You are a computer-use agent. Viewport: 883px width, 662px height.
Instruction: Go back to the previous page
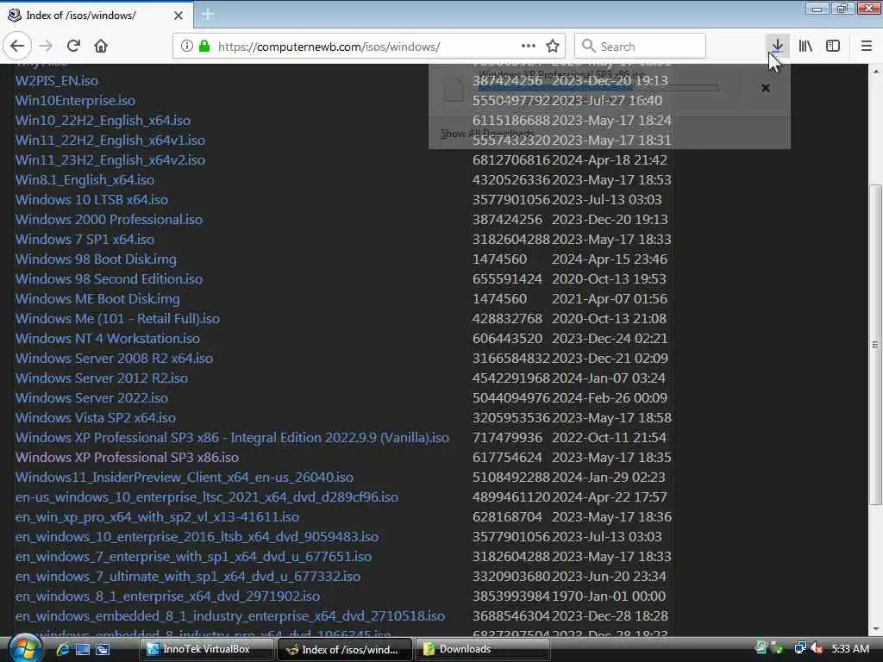click(17, 46)
